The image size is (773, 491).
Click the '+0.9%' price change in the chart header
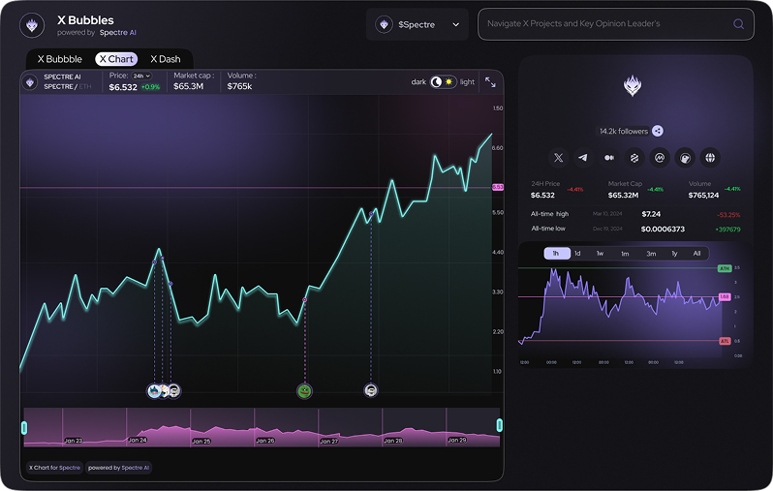(151, 87)
